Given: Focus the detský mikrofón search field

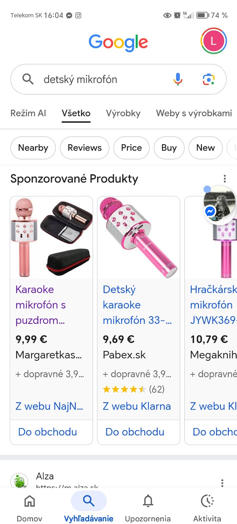Looking at the screenshot, I should [x=105, y=79].
